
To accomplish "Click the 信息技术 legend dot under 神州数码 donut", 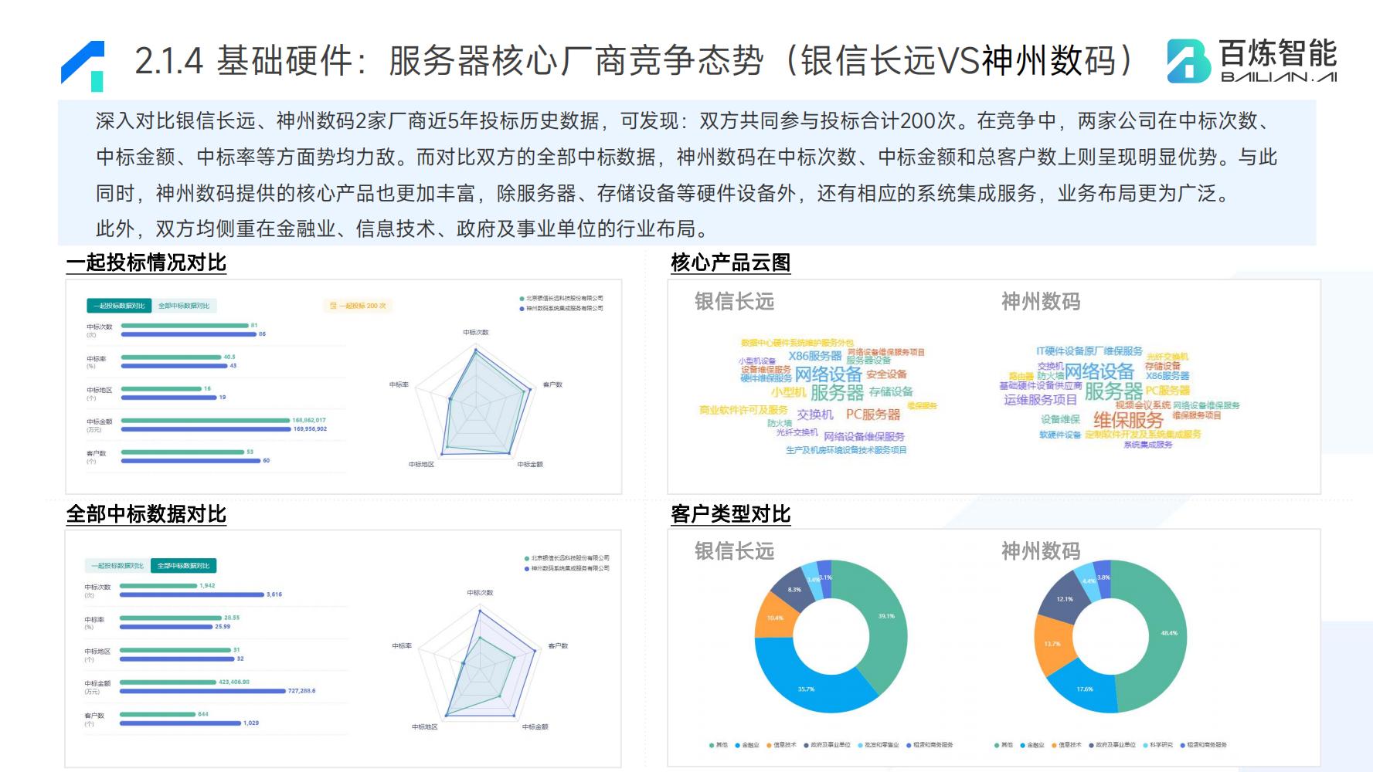I will pos(1053,745).
